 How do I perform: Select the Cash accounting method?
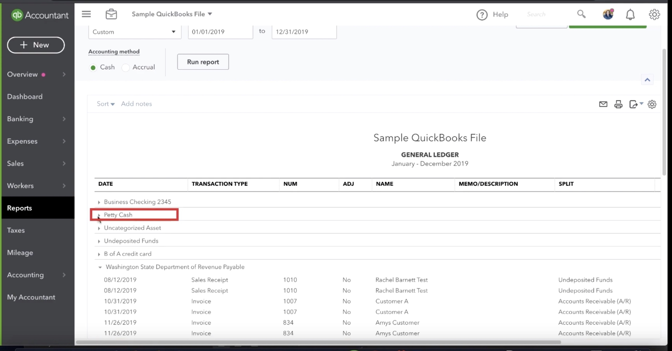click(x=93, y=68)
